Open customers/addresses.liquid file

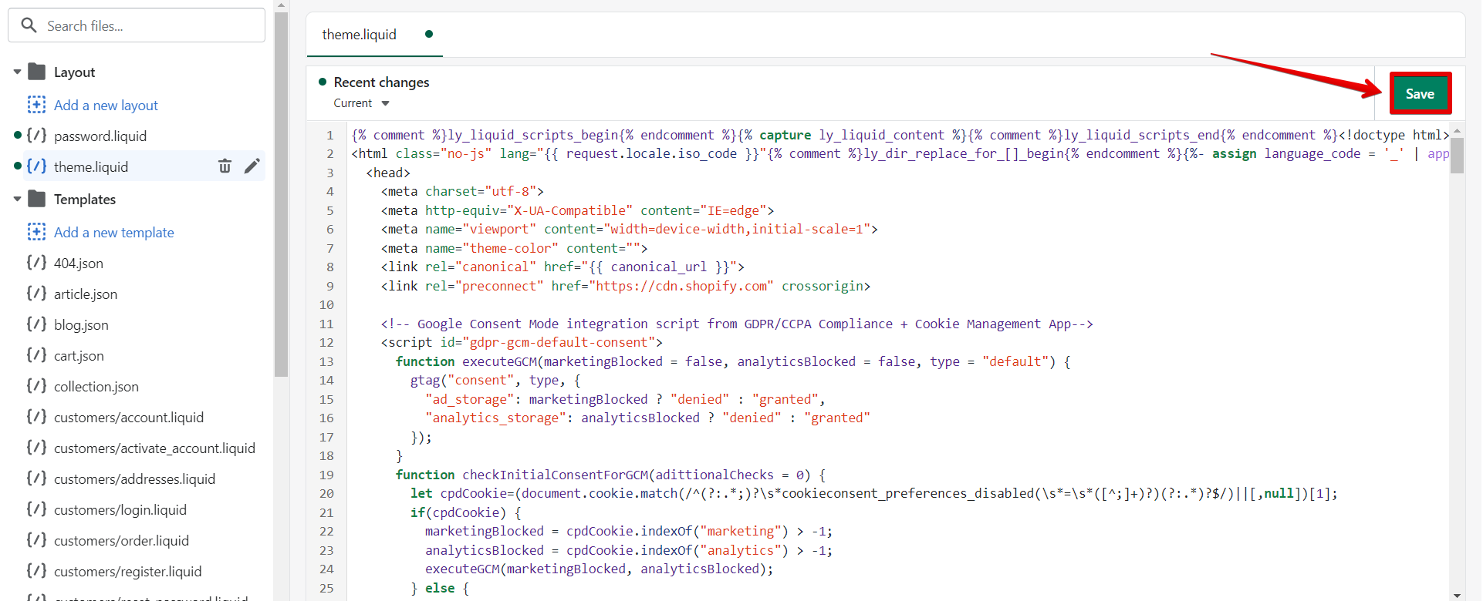[x=134, y=478]
